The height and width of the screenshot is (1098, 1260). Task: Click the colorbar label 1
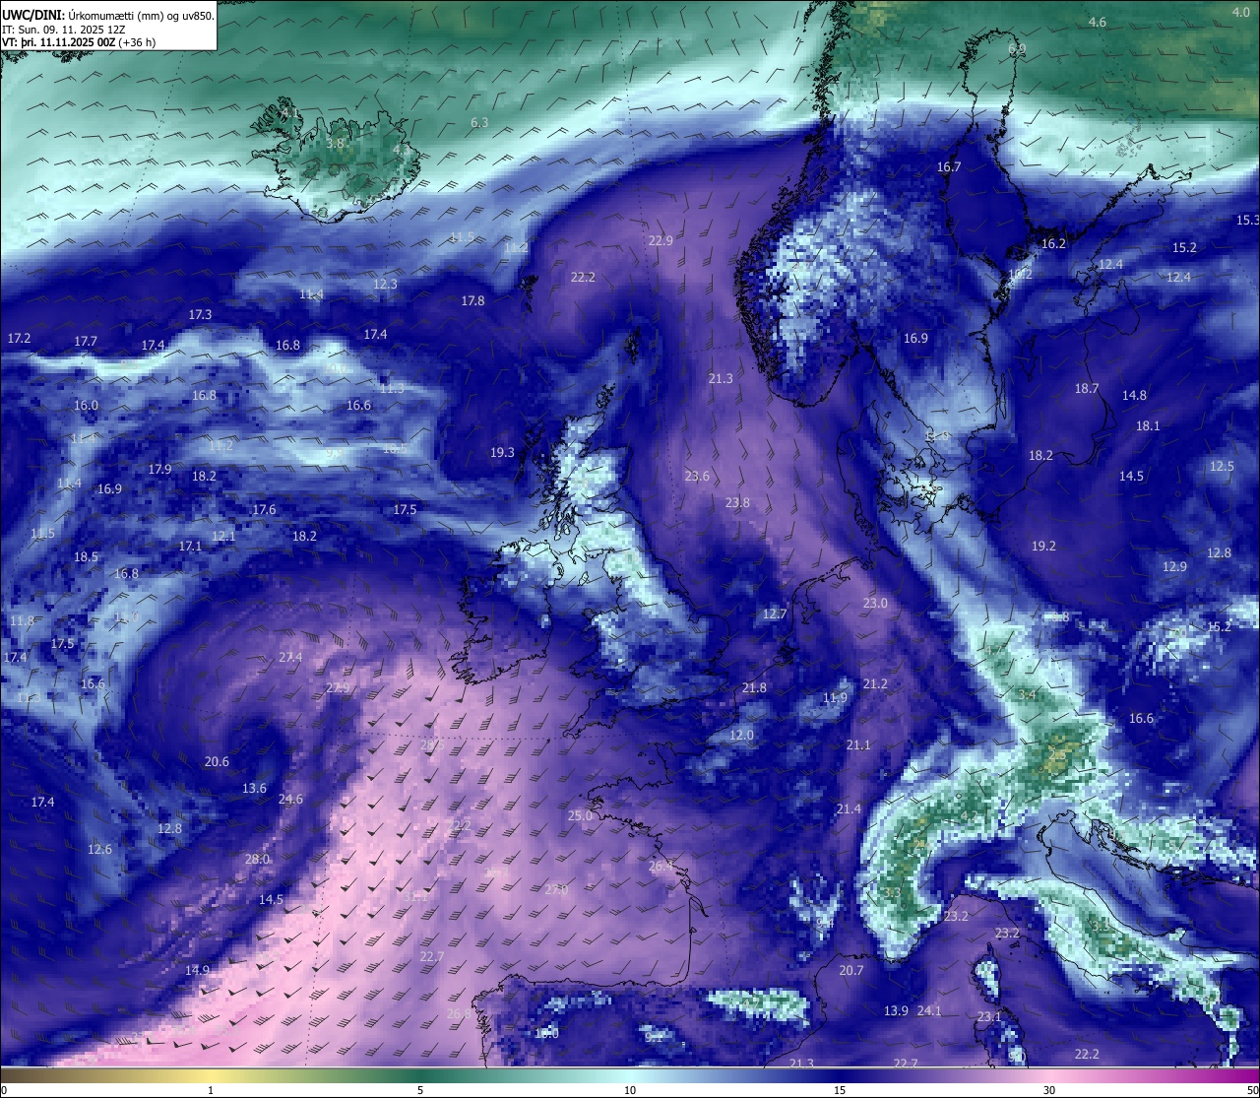tap(211, 1090)
